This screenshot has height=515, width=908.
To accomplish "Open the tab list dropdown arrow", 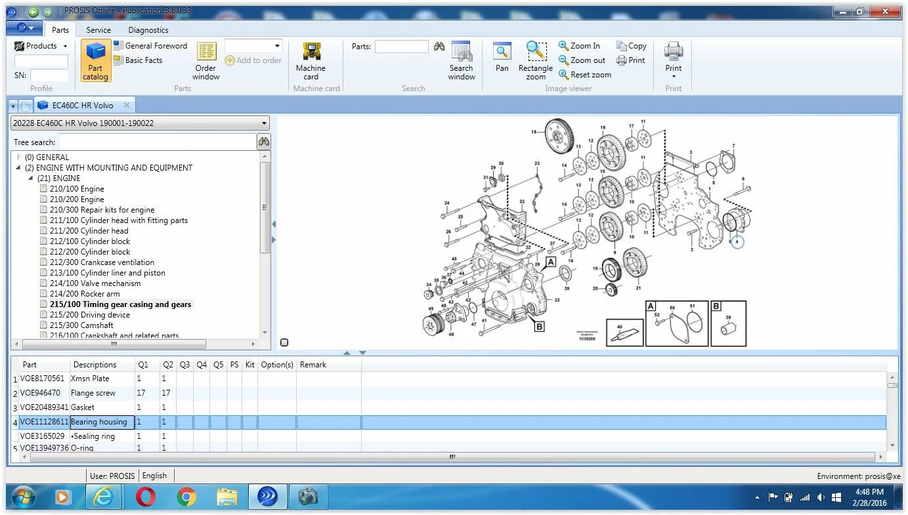I will pyautogui.click(x=13, y=106).
